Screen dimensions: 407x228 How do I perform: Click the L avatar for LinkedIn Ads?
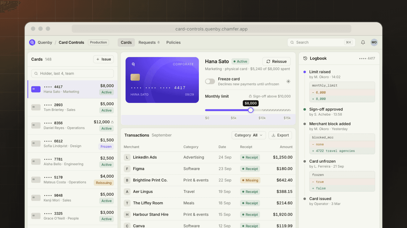tap(127, 157)
